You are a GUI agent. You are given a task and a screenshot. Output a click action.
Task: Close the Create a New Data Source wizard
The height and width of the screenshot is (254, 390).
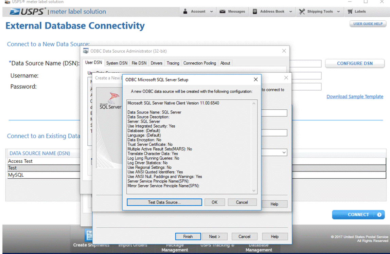tap(286, 78)
